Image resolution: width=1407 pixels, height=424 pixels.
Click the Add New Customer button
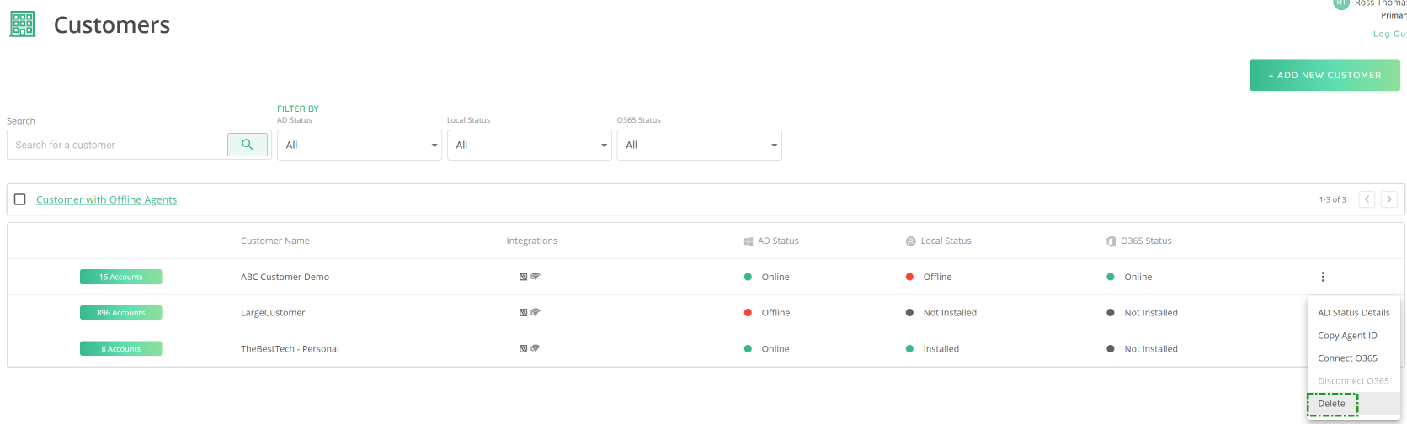pyautogui.click(x=1324, y=75)
